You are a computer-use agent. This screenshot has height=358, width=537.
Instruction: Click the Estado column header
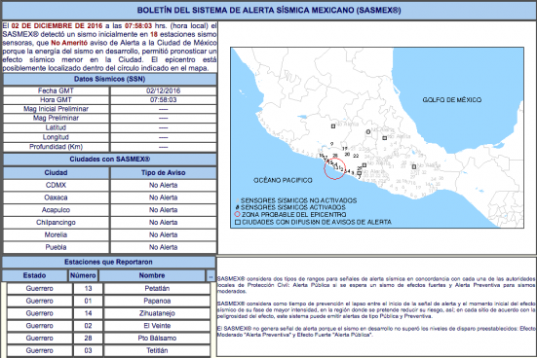tap(34, 275)
